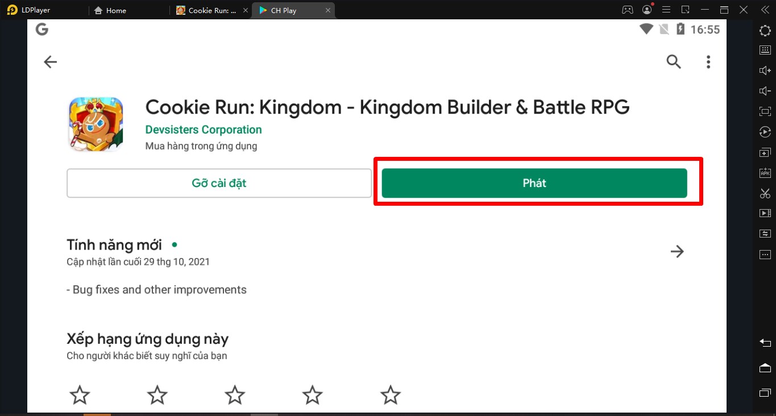Open the Play Store search
This screenshot has height=416, width=776.
tap(674, 62)
